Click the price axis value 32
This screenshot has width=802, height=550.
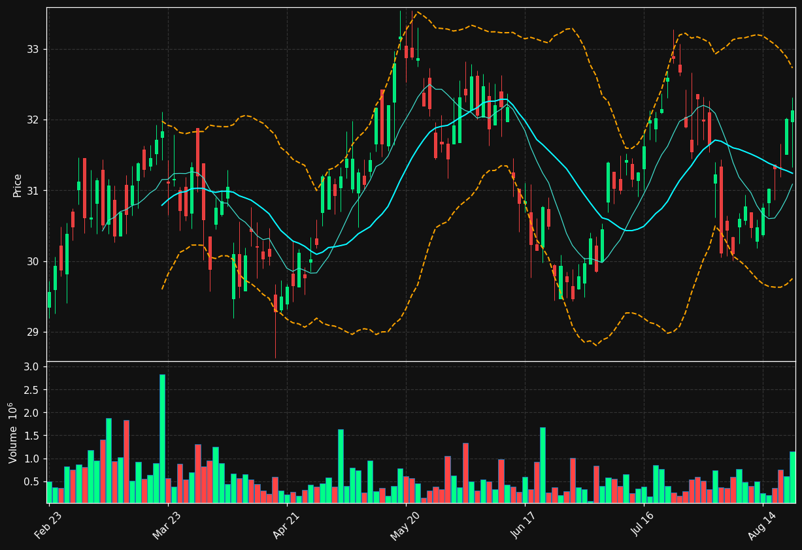(x=33, y=120)
